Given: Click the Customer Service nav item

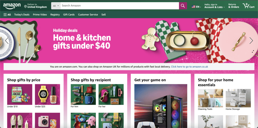Looking at the screenshot, I should point(88,14).
